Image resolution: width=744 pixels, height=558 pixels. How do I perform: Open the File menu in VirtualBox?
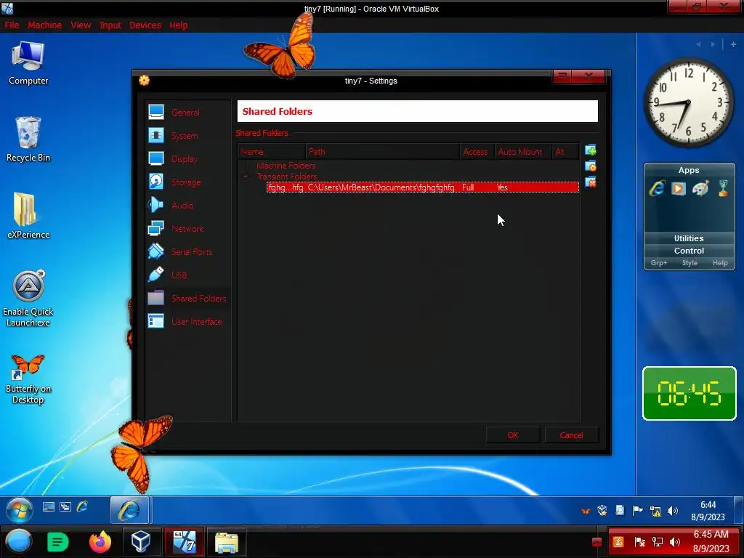(x=12, y=25)
